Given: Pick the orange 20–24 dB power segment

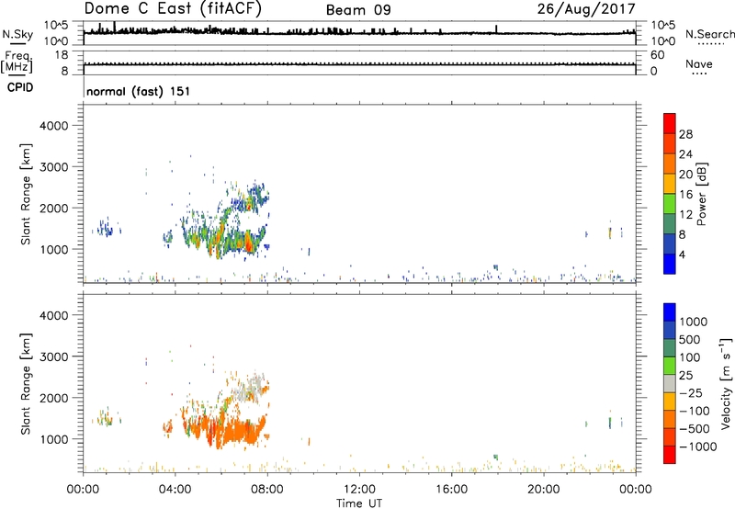Looking at the screenshot, I should 670,164.
